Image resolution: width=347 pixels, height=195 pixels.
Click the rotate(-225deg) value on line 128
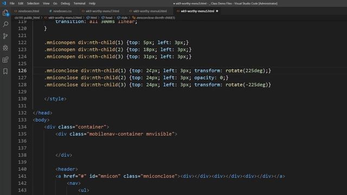[x=247, y=84]
